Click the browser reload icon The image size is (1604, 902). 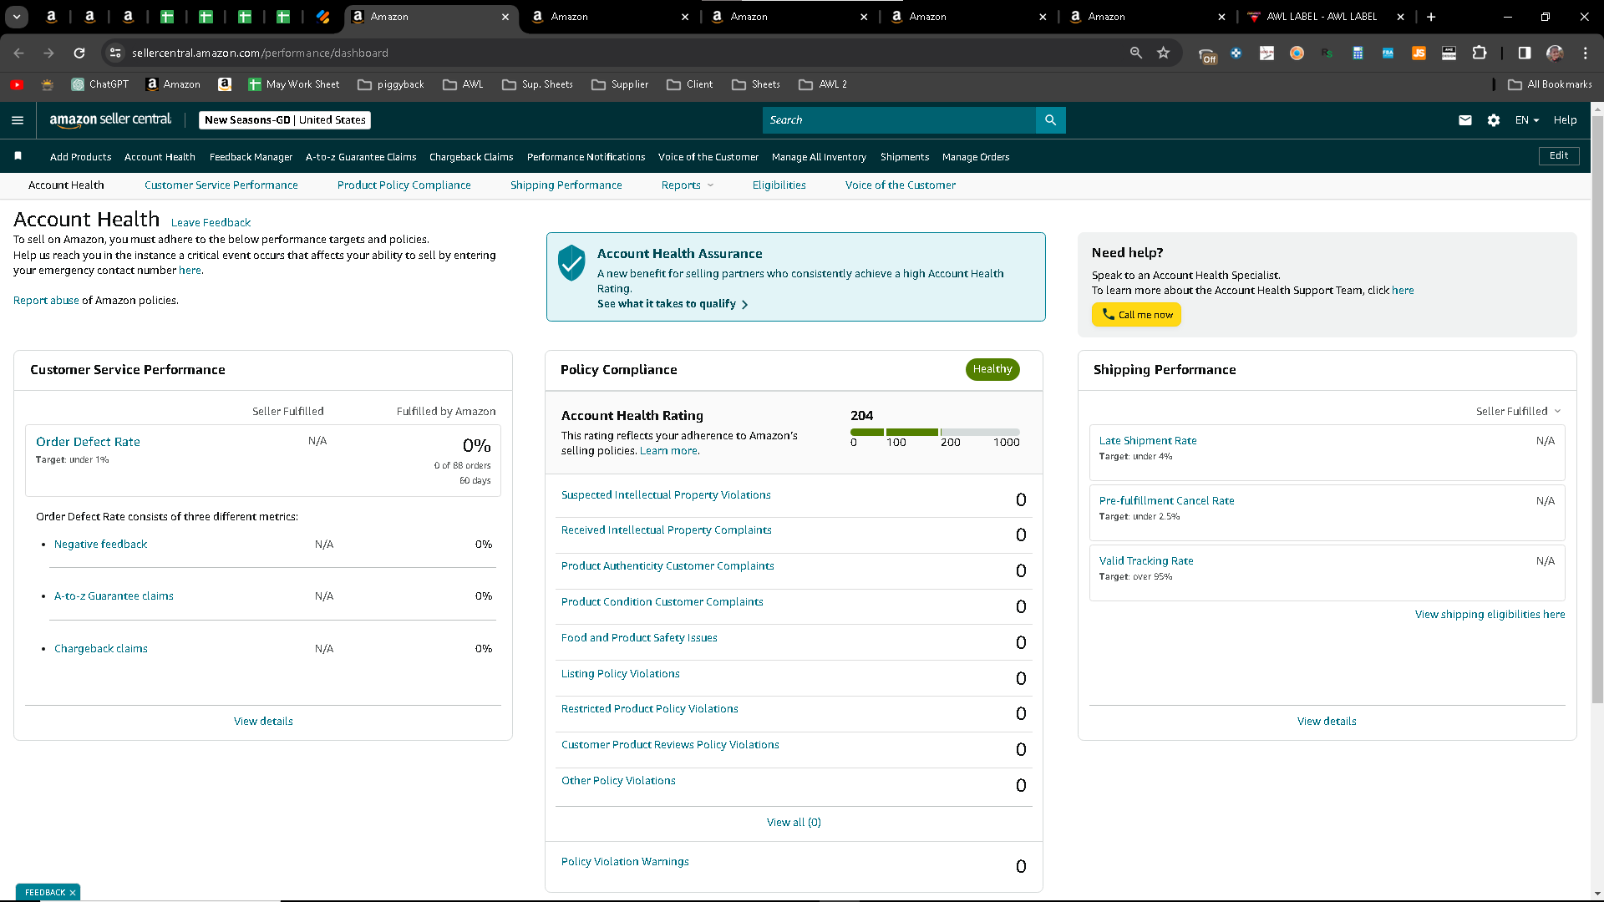[79, 53]
